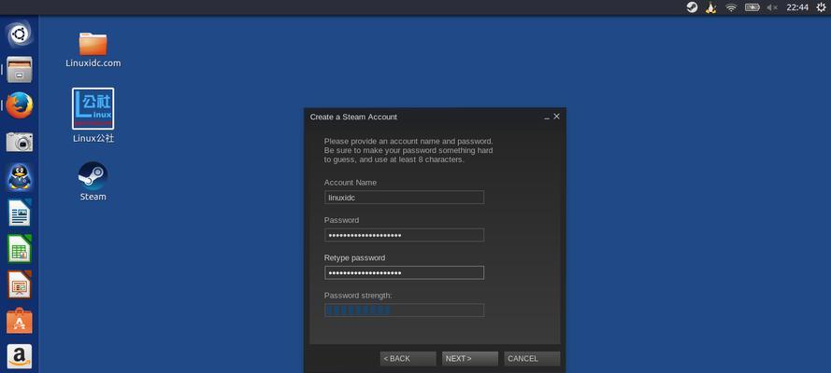Viewport: 831px width, 373px height.
Task: Cancel Steam account creation
Action: click(x=532, y=359)
